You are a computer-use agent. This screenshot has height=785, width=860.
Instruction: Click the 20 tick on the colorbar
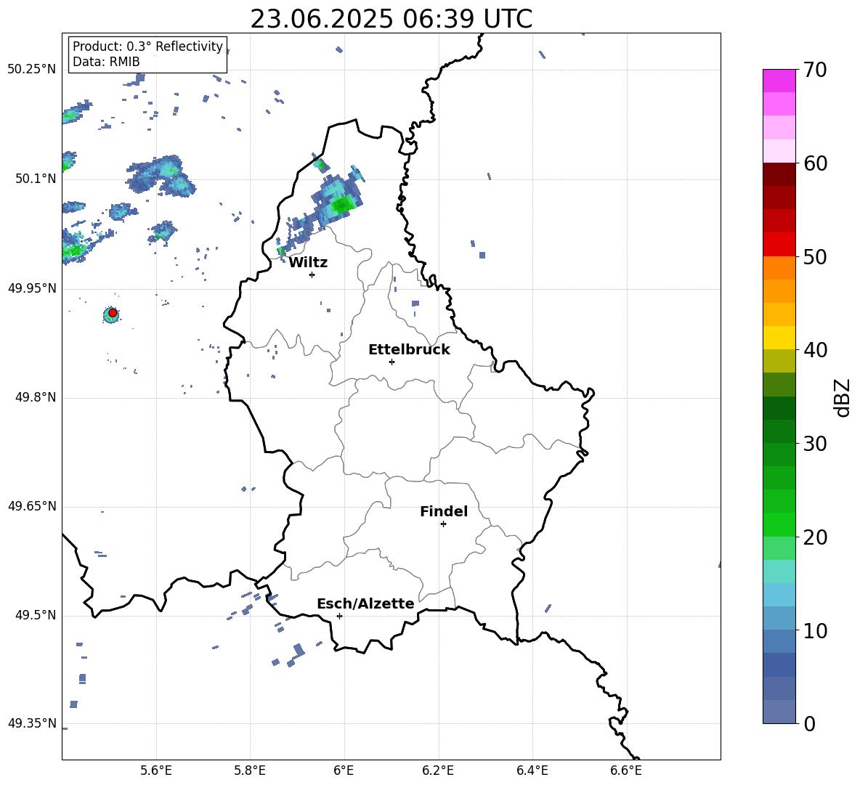[815, 537]
